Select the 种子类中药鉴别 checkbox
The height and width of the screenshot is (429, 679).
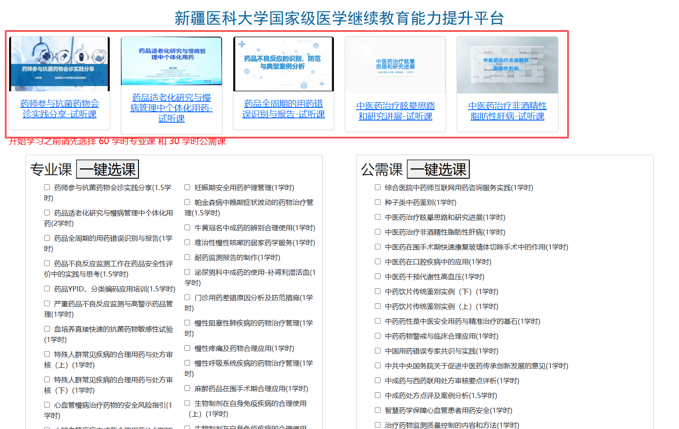(378, 202)
